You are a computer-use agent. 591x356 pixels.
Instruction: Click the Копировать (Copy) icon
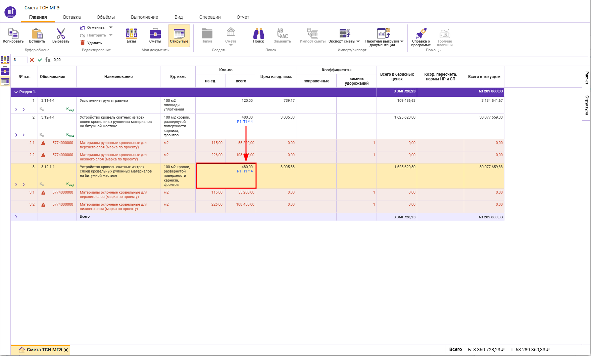13,34
